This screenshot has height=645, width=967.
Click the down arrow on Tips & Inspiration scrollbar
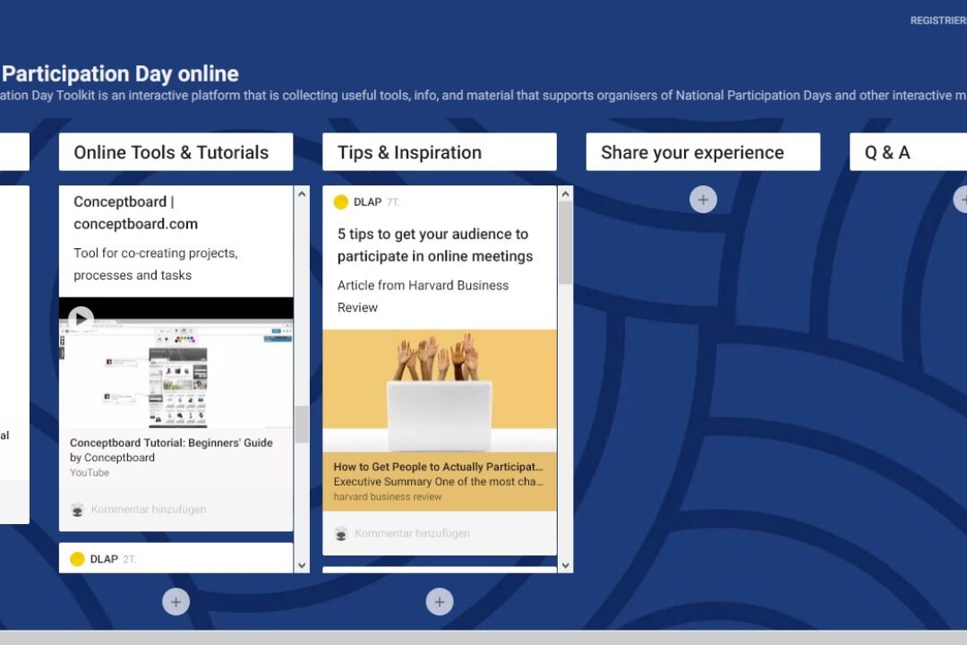pyautogui.click(x=565, y=564)
